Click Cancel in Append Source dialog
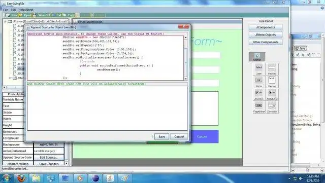 (179, 137)
